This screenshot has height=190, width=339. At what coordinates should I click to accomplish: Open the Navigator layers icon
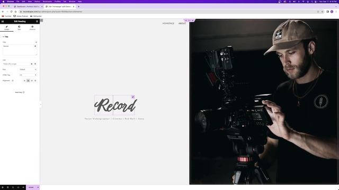click(x=8, y=187)
